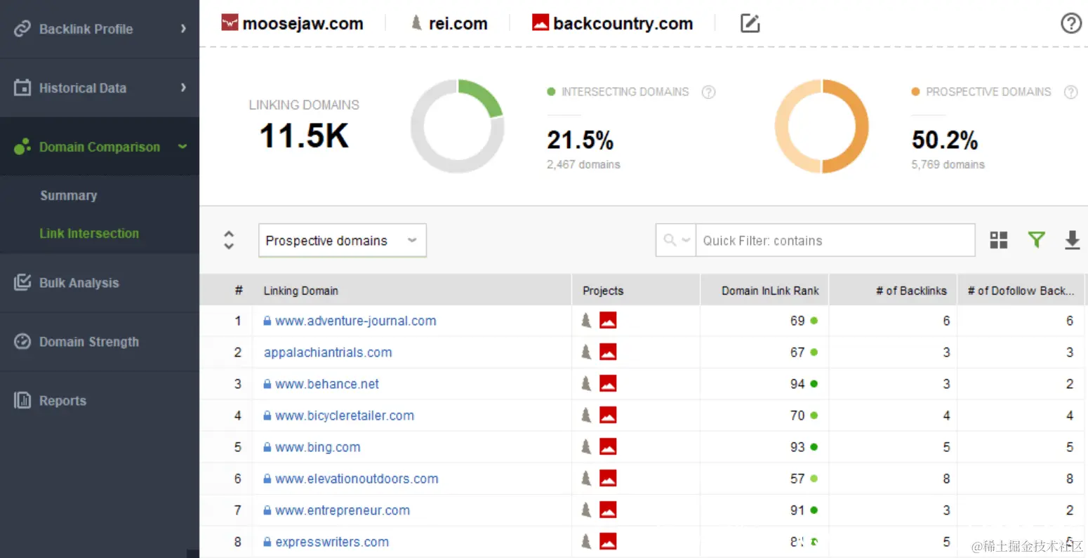
Task: Collapse the Domain Comparison chevron
Action: [x=183, y=147]
